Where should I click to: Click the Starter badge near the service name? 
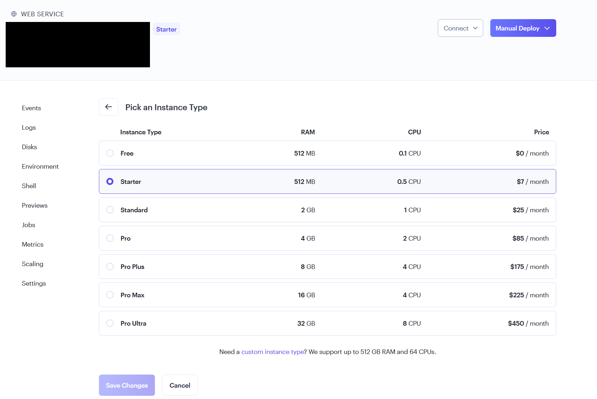coord(166,29)
